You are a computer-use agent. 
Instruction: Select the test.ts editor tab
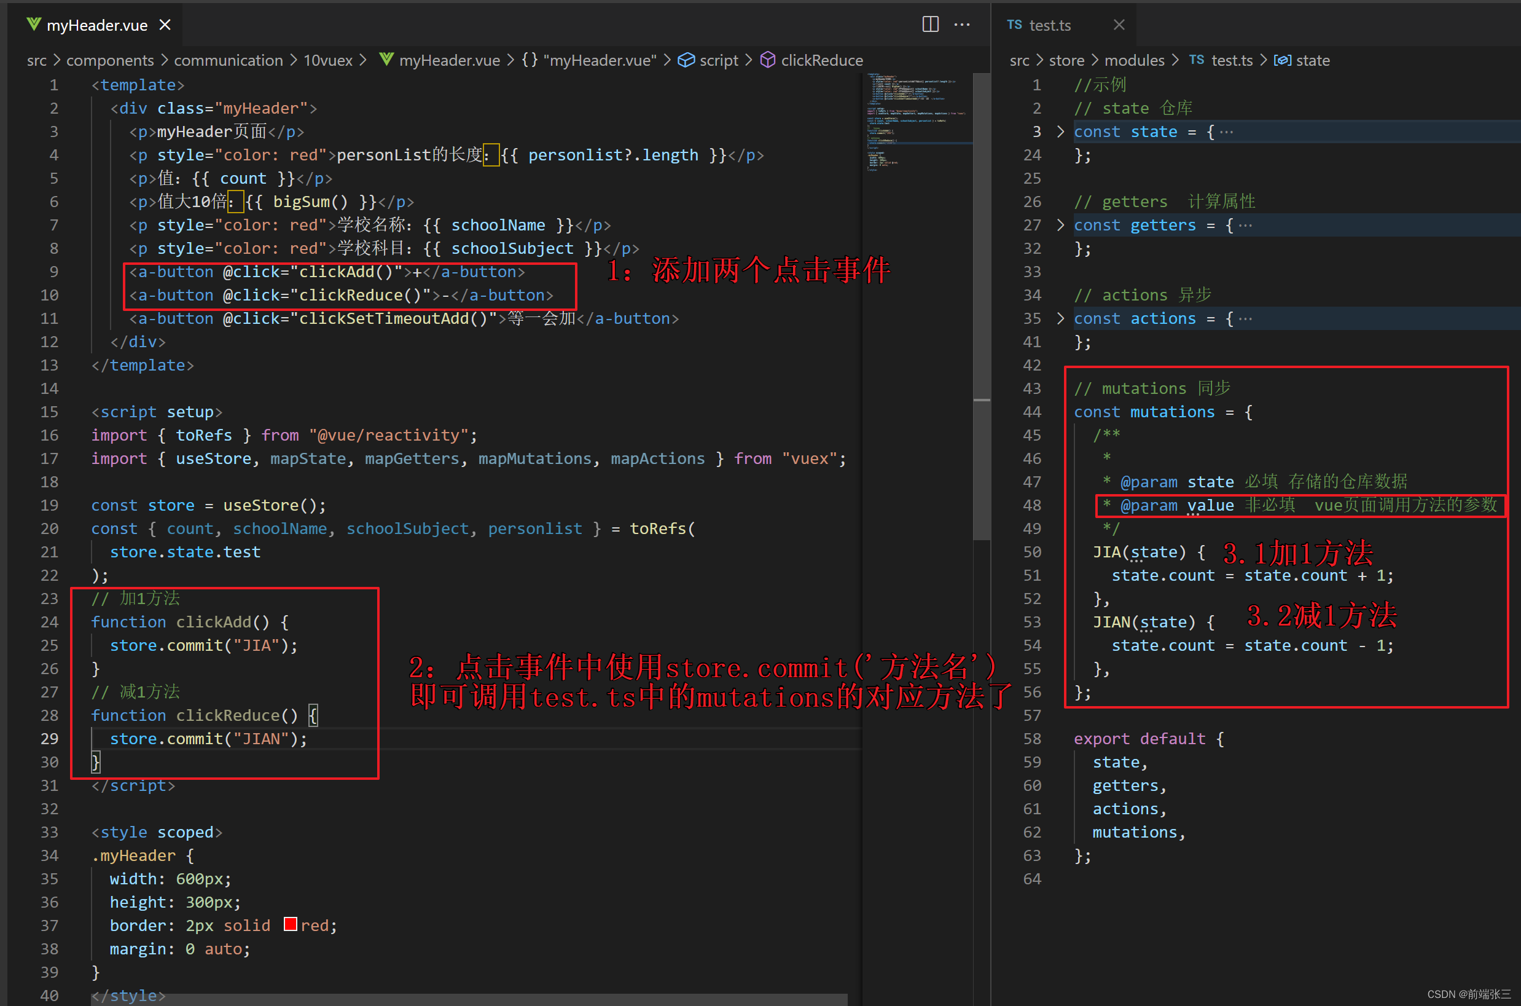[x=1064, y=25]
